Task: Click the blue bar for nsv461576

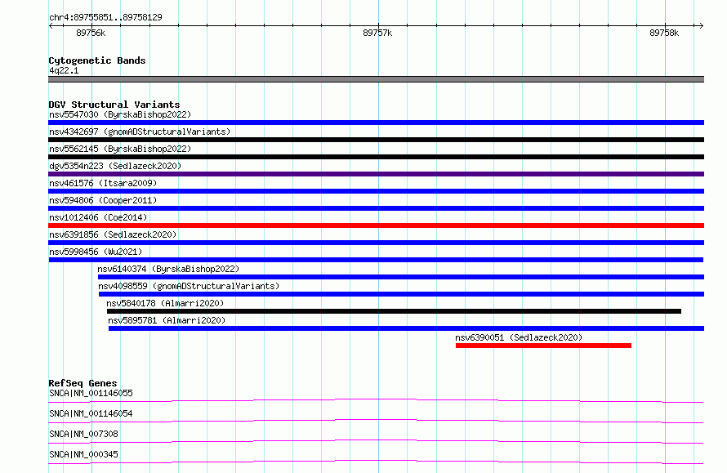Action: (x=376, y=191)
